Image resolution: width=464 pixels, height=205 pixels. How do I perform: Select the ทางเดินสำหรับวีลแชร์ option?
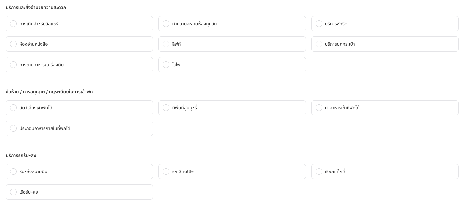click(x=13, y=24)
